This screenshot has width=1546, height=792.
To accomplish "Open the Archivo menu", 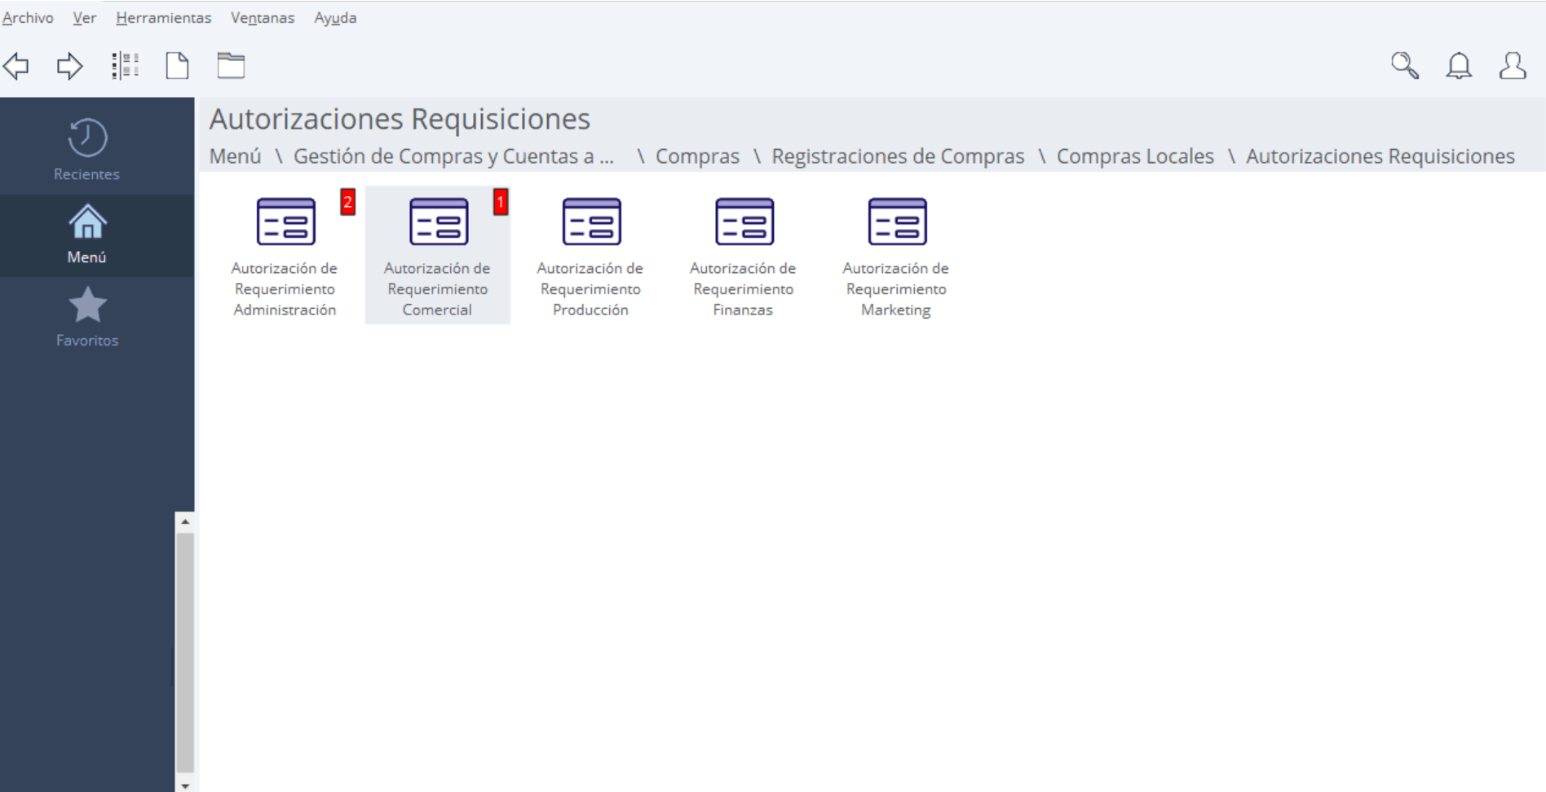I will pos(28,18).
